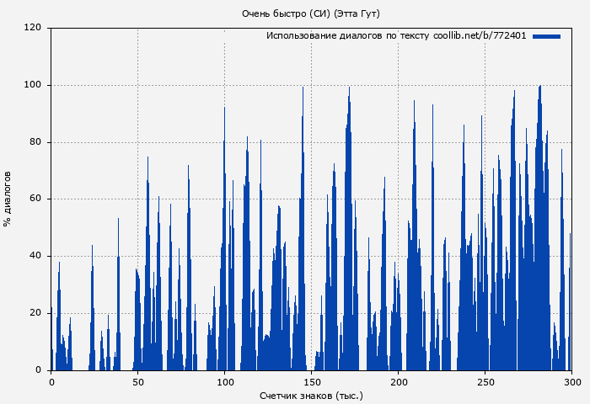Click the tall bar peak just before x=150
The image size is (590, 404).
click(303, 93)
